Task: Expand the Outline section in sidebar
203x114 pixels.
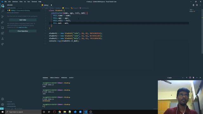Action: 10,102
